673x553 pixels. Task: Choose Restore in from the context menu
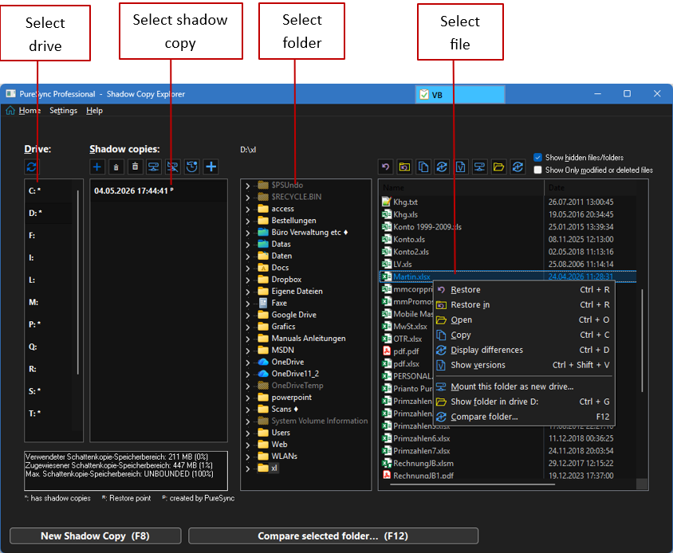tap(523, 304)
